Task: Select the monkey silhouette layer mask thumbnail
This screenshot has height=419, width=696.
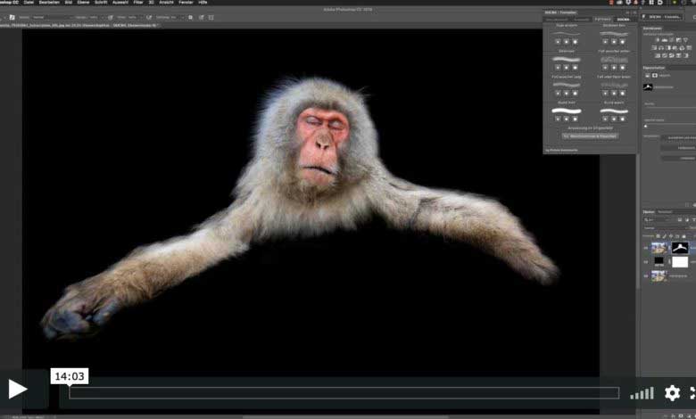Action: (x=680, y=248)
